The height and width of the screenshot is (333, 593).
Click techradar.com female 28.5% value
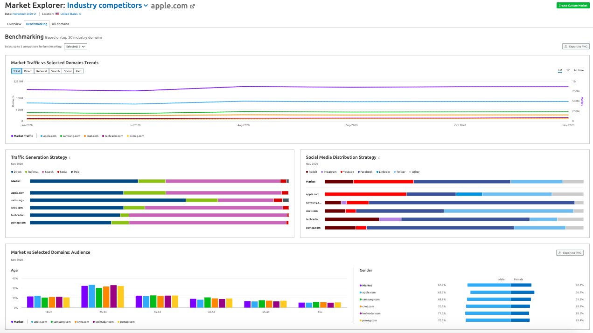point(580,313)
